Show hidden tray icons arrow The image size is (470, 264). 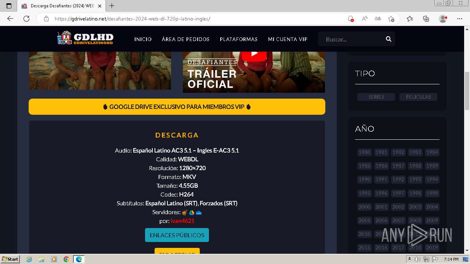click(409, 259)
